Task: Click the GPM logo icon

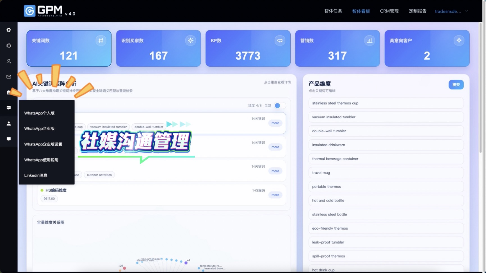Action: [30, 11]
